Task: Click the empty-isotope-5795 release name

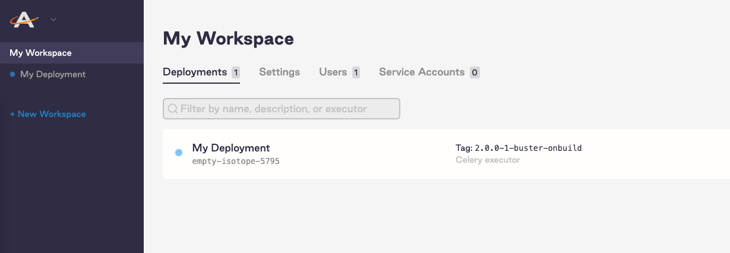Action: 236,161
